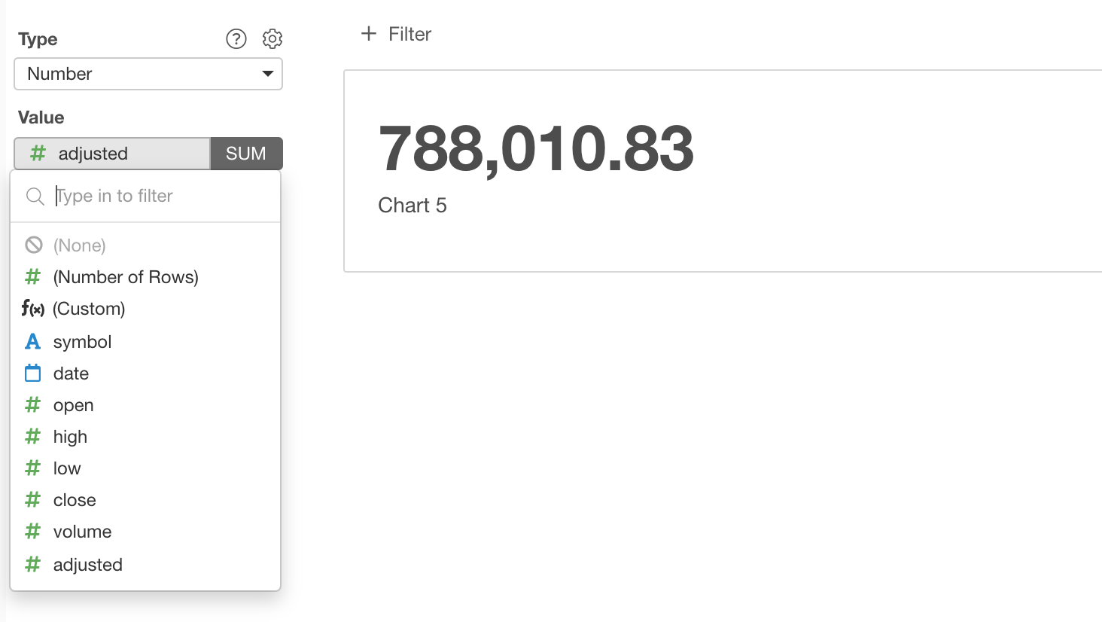Click the text type icon beside symbol
This screenshot has height=622, width=1102.
point(33,342)
